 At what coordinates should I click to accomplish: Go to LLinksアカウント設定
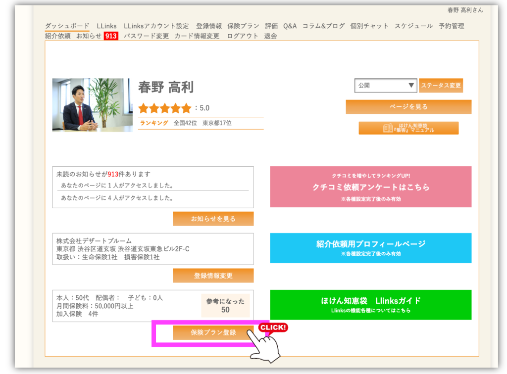pyautogui.click(x=156, y=26)
